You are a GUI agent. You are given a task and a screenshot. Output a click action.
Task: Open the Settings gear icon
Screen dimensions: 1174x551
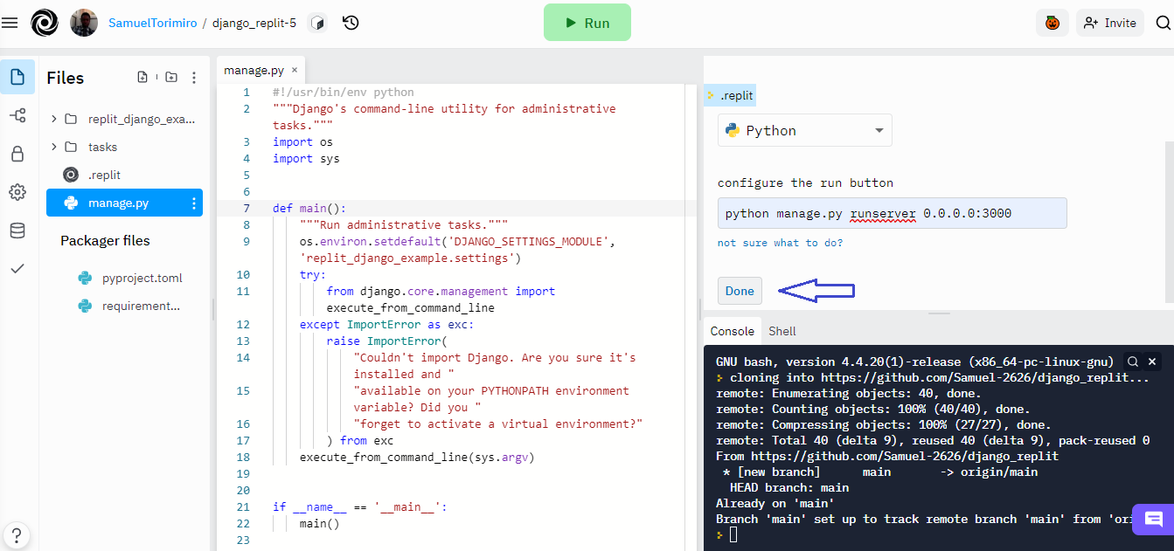pos(17,192)
